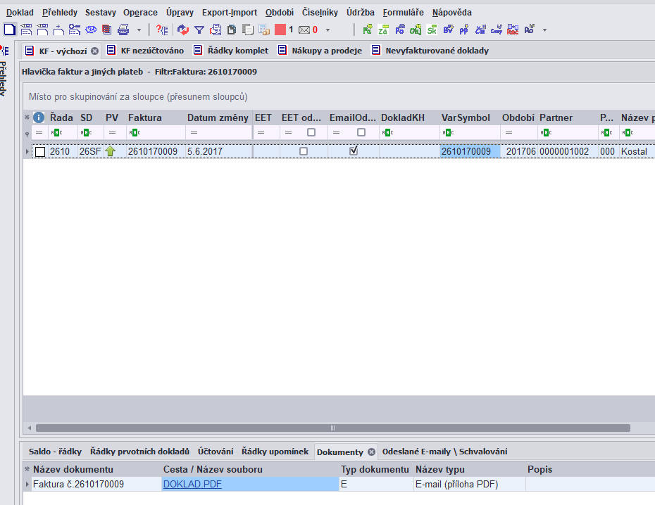Click the blue Bv toolbar icon
Viewport: 655px width, 505px height.
448,30
